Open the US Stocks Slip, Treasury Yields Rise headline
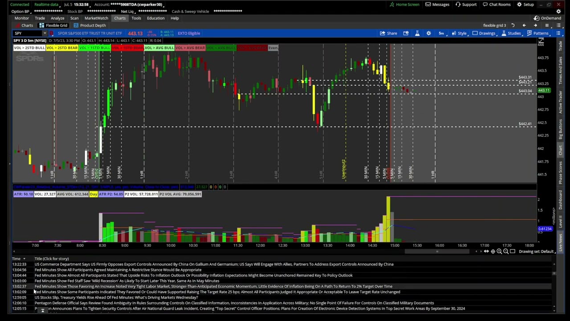 116,297
